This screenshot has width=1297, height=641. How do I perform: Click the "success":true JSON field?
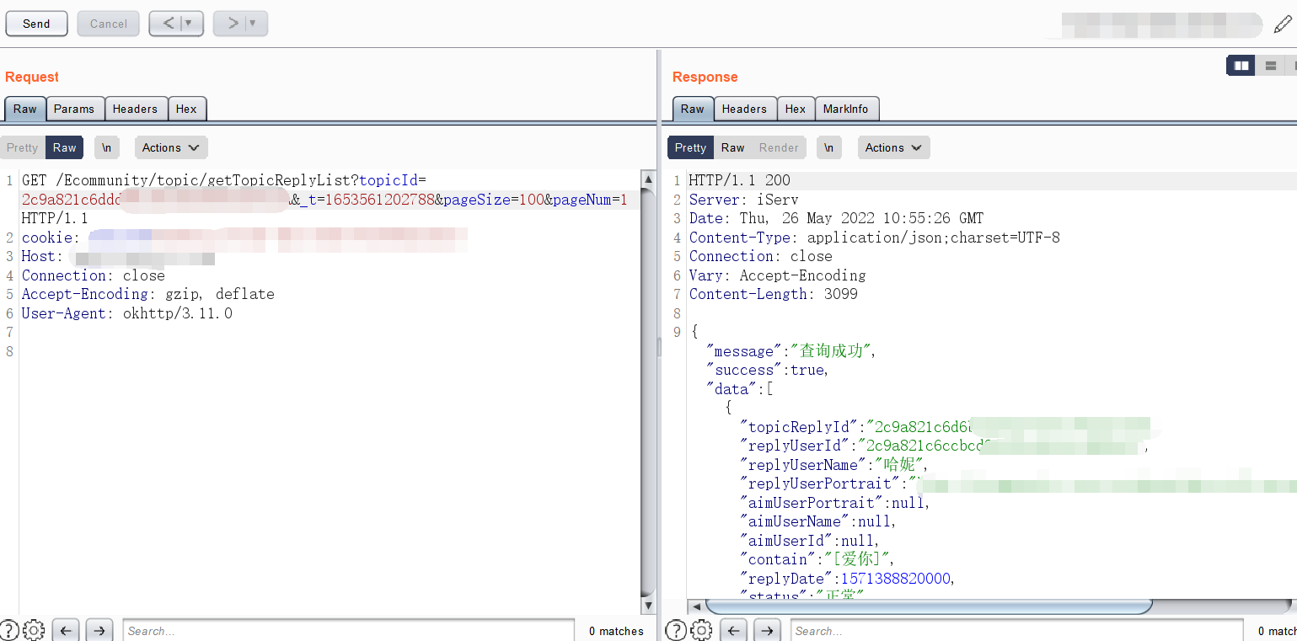click(768, 370)
